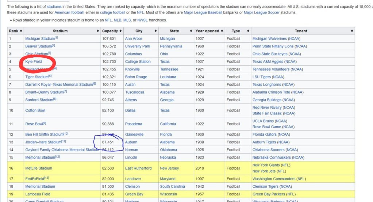373x202 pixels.
Task: Open the FedExField link
Action: (35, 179)
